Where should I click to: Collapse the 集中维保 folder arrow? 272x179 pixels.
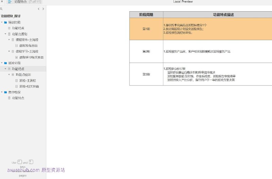(2, 92)
